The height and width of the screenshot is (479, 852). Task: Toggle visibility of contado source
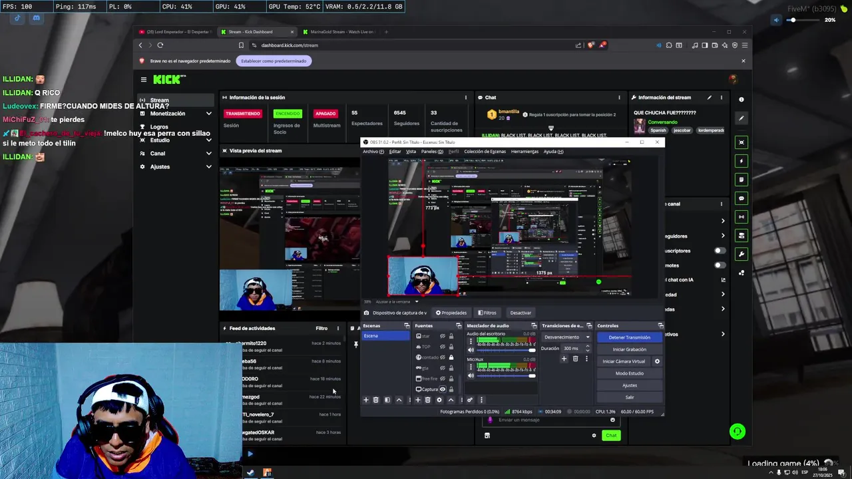pos(443,357)
